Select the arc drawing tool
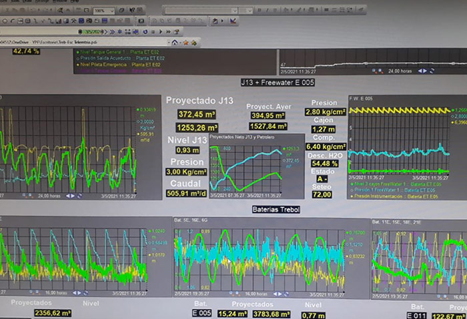The image size is (467, 319). [12, 21]
